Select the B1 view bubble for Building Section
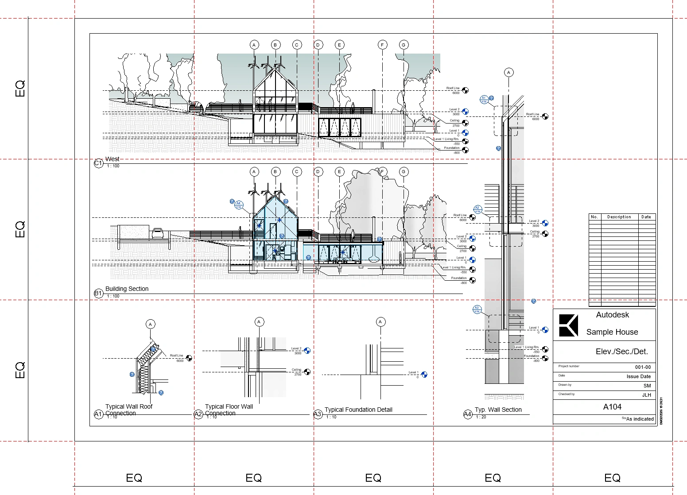This screenshot has width=687, height=495. click(x=98, y=294)
